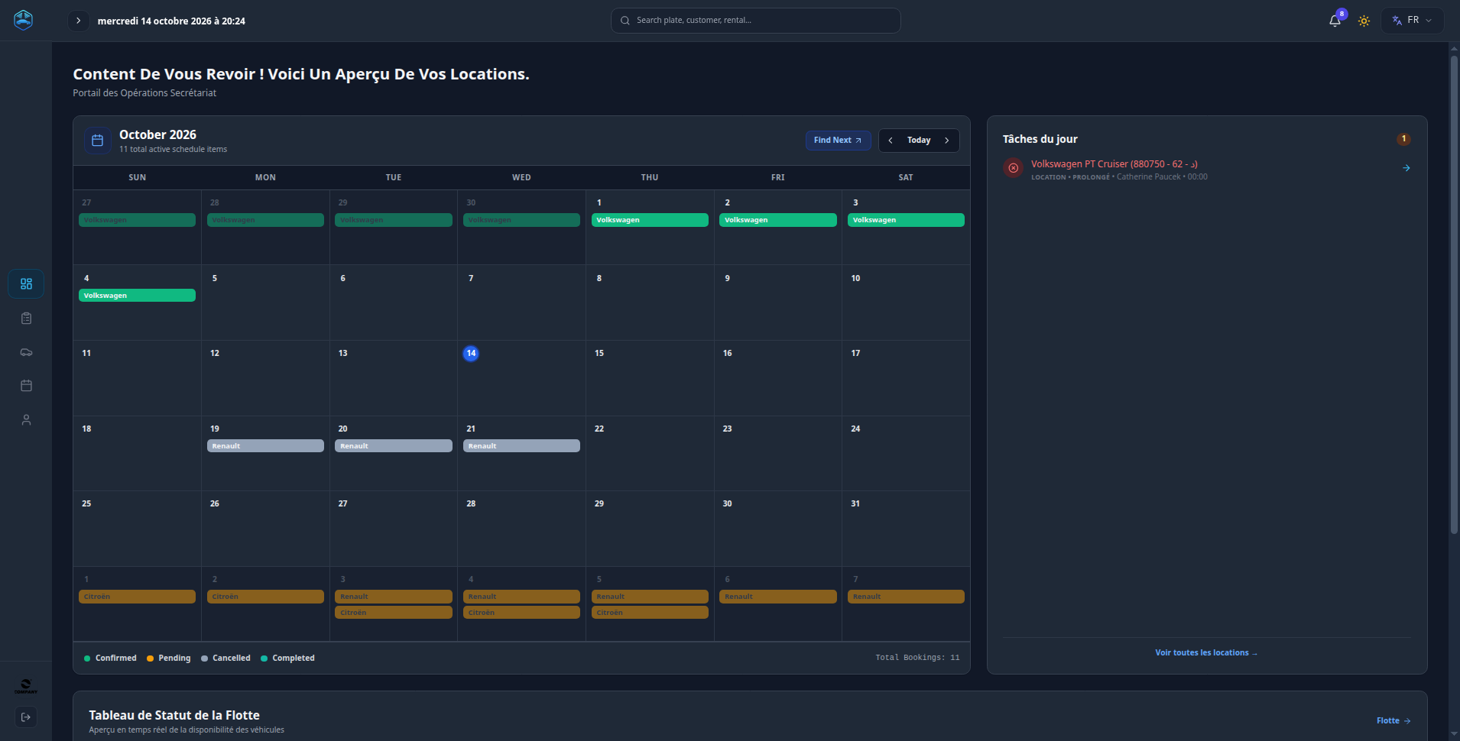This screenshot has height=741, width=1460.
Task: Jump to Today in the calendar
Action: click(x=919, y=141)
